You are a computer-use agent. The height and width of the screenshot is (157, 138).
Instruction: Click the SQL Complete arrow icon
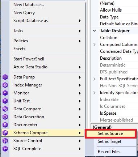pyautogui.click(x=5, y=149)
